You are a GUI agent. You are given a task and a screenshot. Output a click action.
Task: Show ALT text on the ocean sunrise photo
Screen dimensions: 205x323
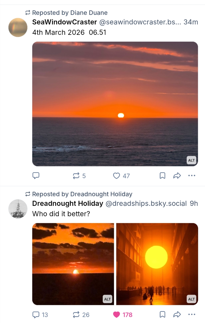191,160
